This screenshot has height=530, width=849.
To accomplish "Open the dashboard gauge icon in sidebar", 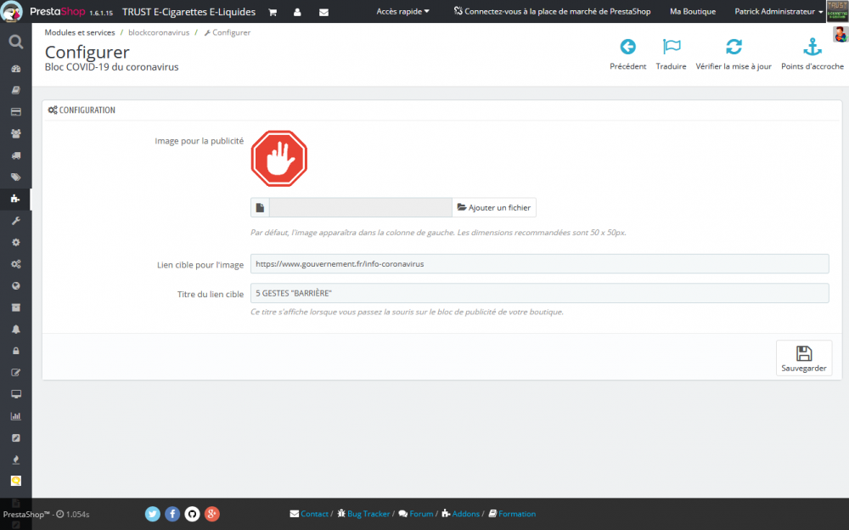I will point(15,69).
